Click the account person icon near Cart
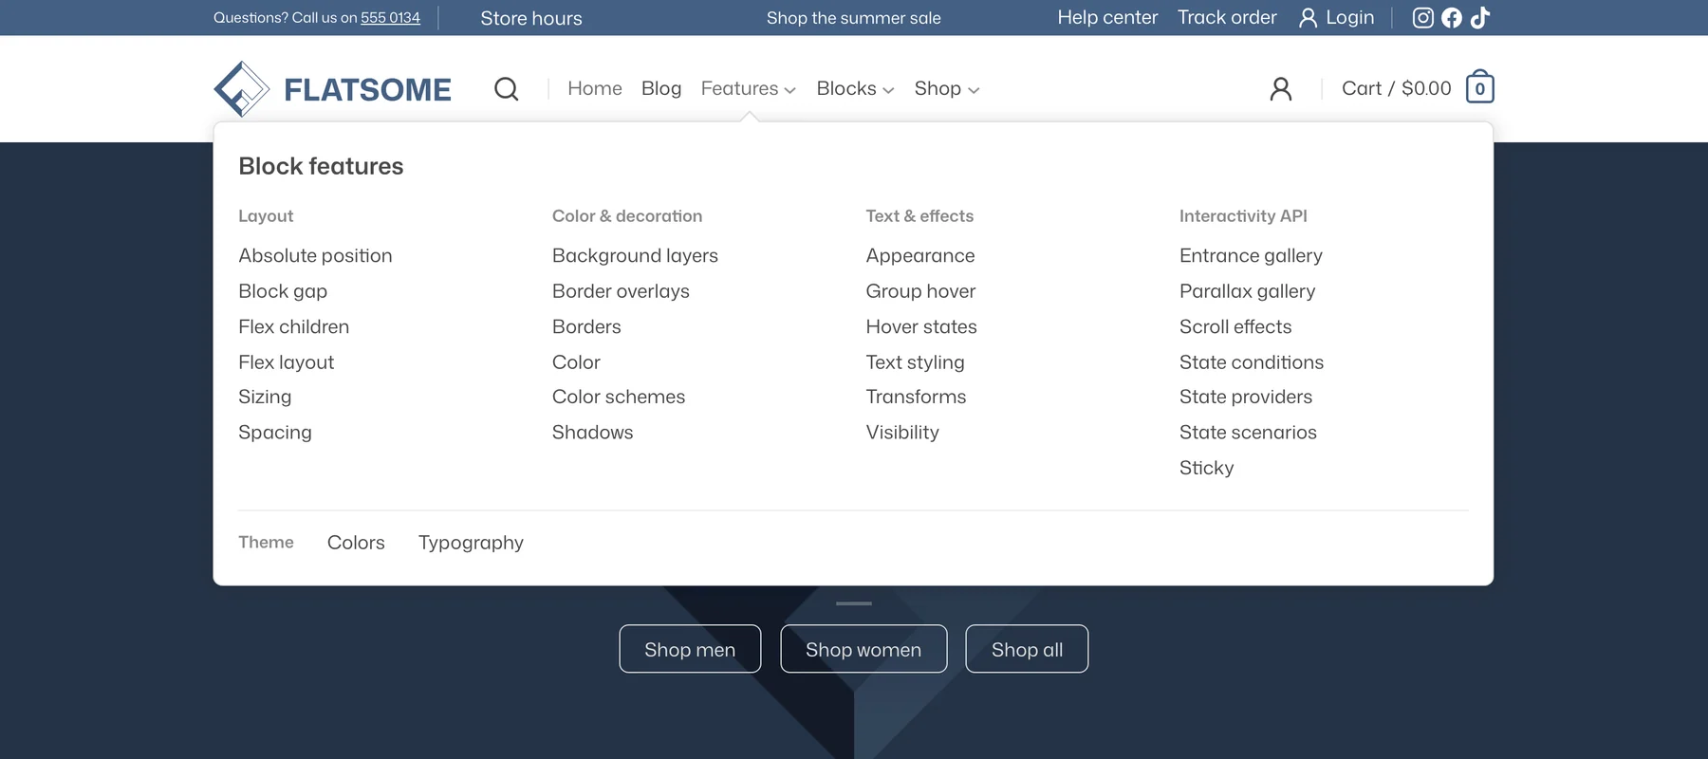 pos(1281,89)
